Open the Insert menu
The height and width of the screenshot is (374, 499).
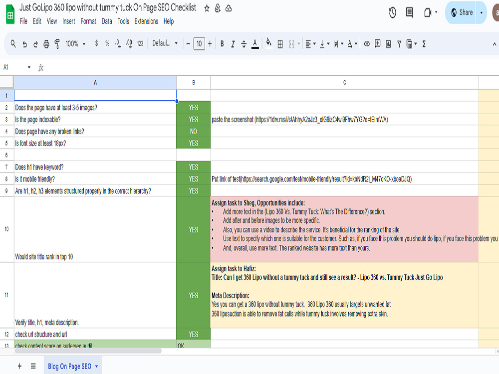click(x=69, y=21)
